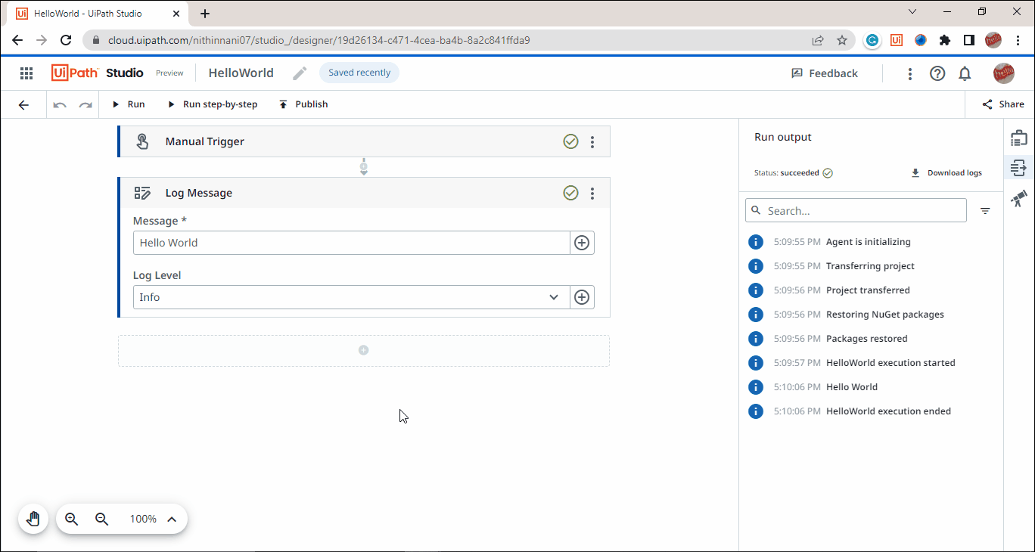Expand the 100% zoom level menu
The image size is (1035, 552).
pos(172,519)
